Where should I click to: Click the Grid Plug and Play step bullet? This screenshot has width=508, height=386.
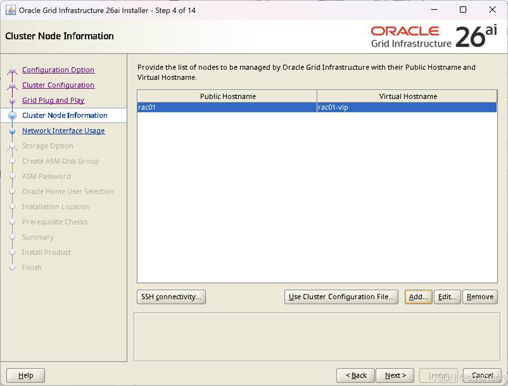12,101
